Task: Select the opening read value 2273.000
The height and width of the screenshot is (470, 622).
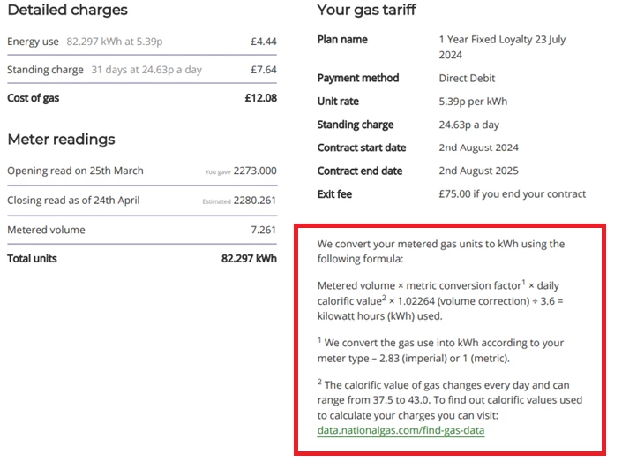Action: (254, 171)
